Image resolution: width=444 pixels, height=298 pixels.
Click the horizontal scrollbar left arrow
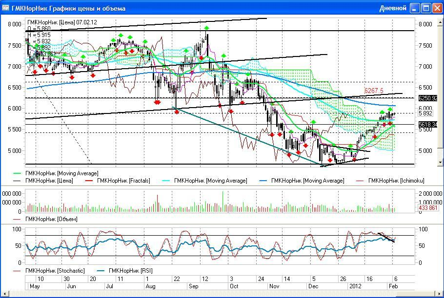pyautogui.click(x=4, y=294)
